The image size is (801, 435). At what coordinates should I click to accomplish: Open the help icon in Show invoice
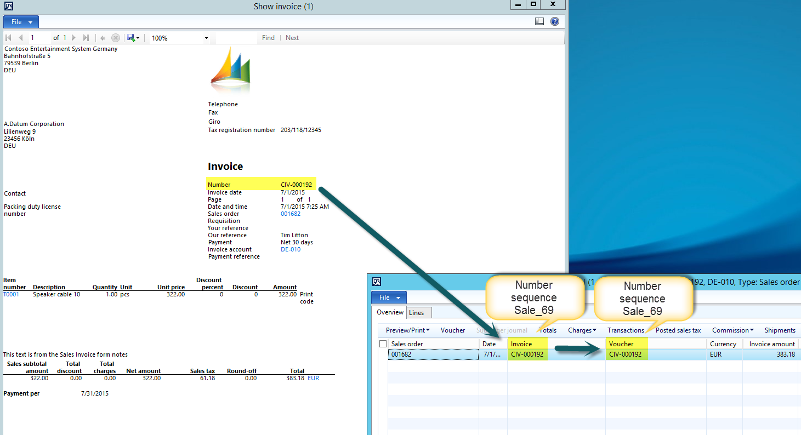(x=554, y=21)
